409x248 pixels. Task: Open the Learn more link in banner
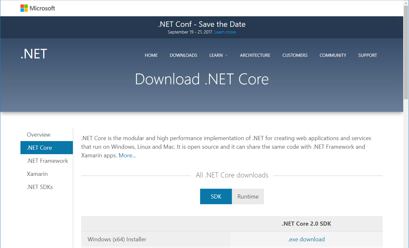pyautogui.click(x=225, y=32)
